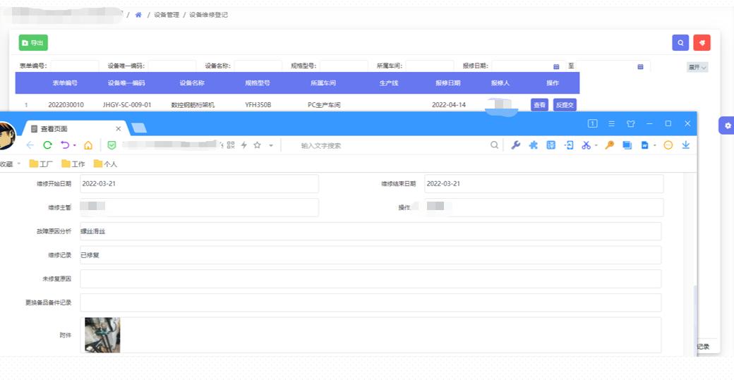Click the 报修日期 column header
The image size is (734, 380).
click(x=448, y=82)
